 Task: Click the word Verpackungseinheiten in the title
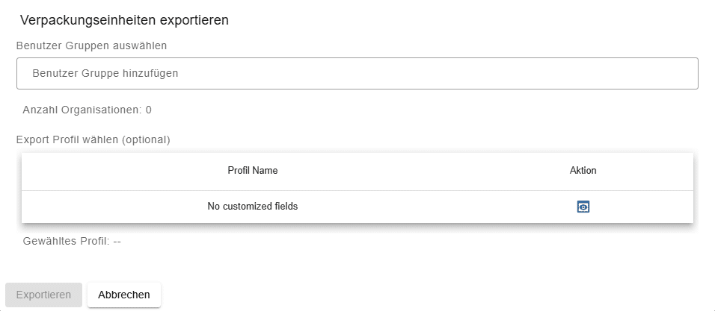[x=88, y=20]
